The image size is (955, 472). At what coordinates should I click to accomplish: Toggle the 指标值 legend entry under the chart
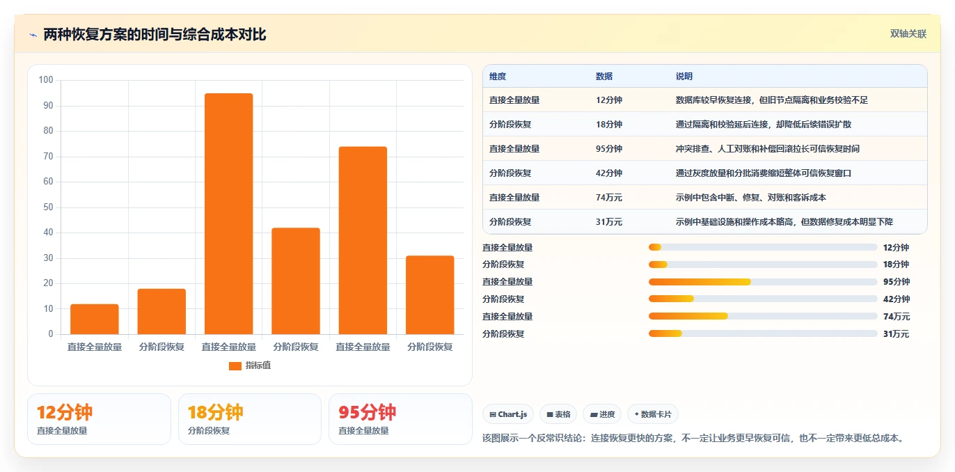click(x=250, y=365)
